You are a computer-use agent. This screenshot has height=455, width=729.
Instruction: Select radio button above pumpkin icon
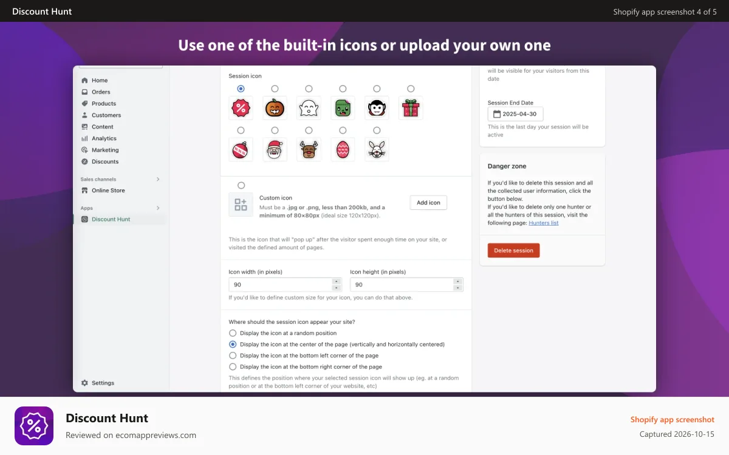[275, 89]
